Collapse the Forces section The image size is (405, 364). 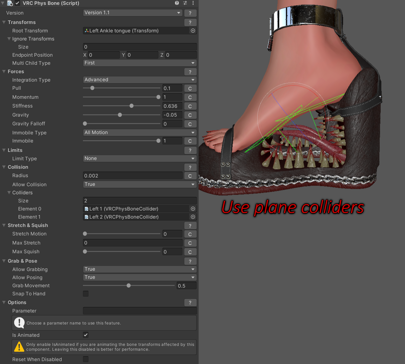pyautogui.click(x=4, y=72)
